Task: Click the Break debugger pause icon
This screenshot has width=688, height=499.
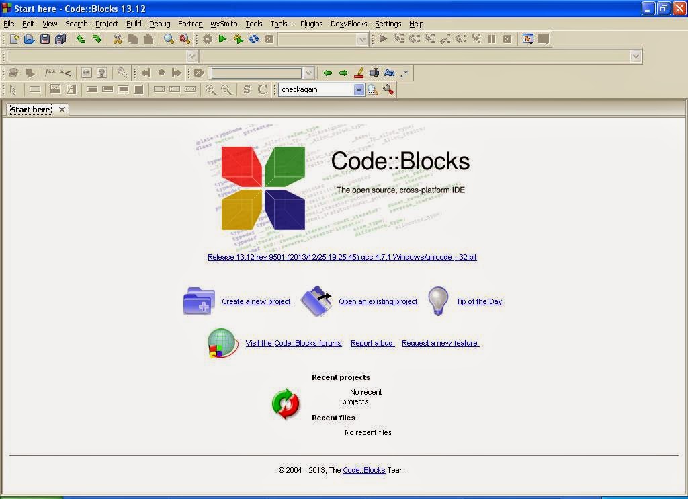Action: pos(492,38)
